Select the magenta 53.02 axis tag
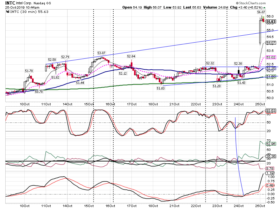The image size is (280, 209). [x=271, y=57]
